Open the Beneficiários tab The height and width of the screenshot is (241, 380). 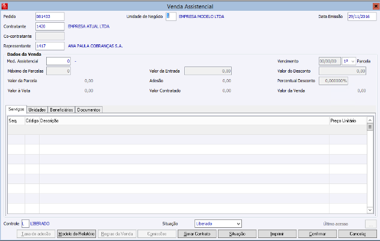(x=61, y=110)
